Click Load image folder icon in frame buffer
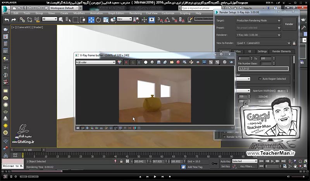The width and height of the screenshot is (310, 181). pos(172,62)
